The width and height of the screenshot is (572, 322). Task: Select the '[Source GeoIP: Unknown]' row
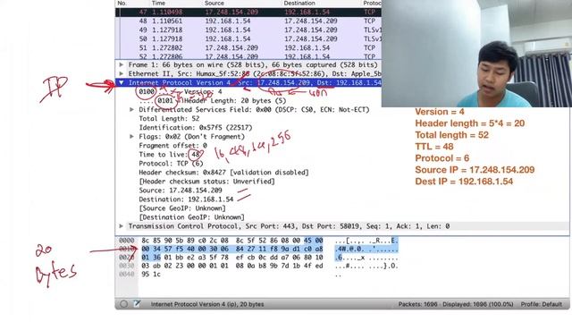pyautogui.click(x=182, y=208)
